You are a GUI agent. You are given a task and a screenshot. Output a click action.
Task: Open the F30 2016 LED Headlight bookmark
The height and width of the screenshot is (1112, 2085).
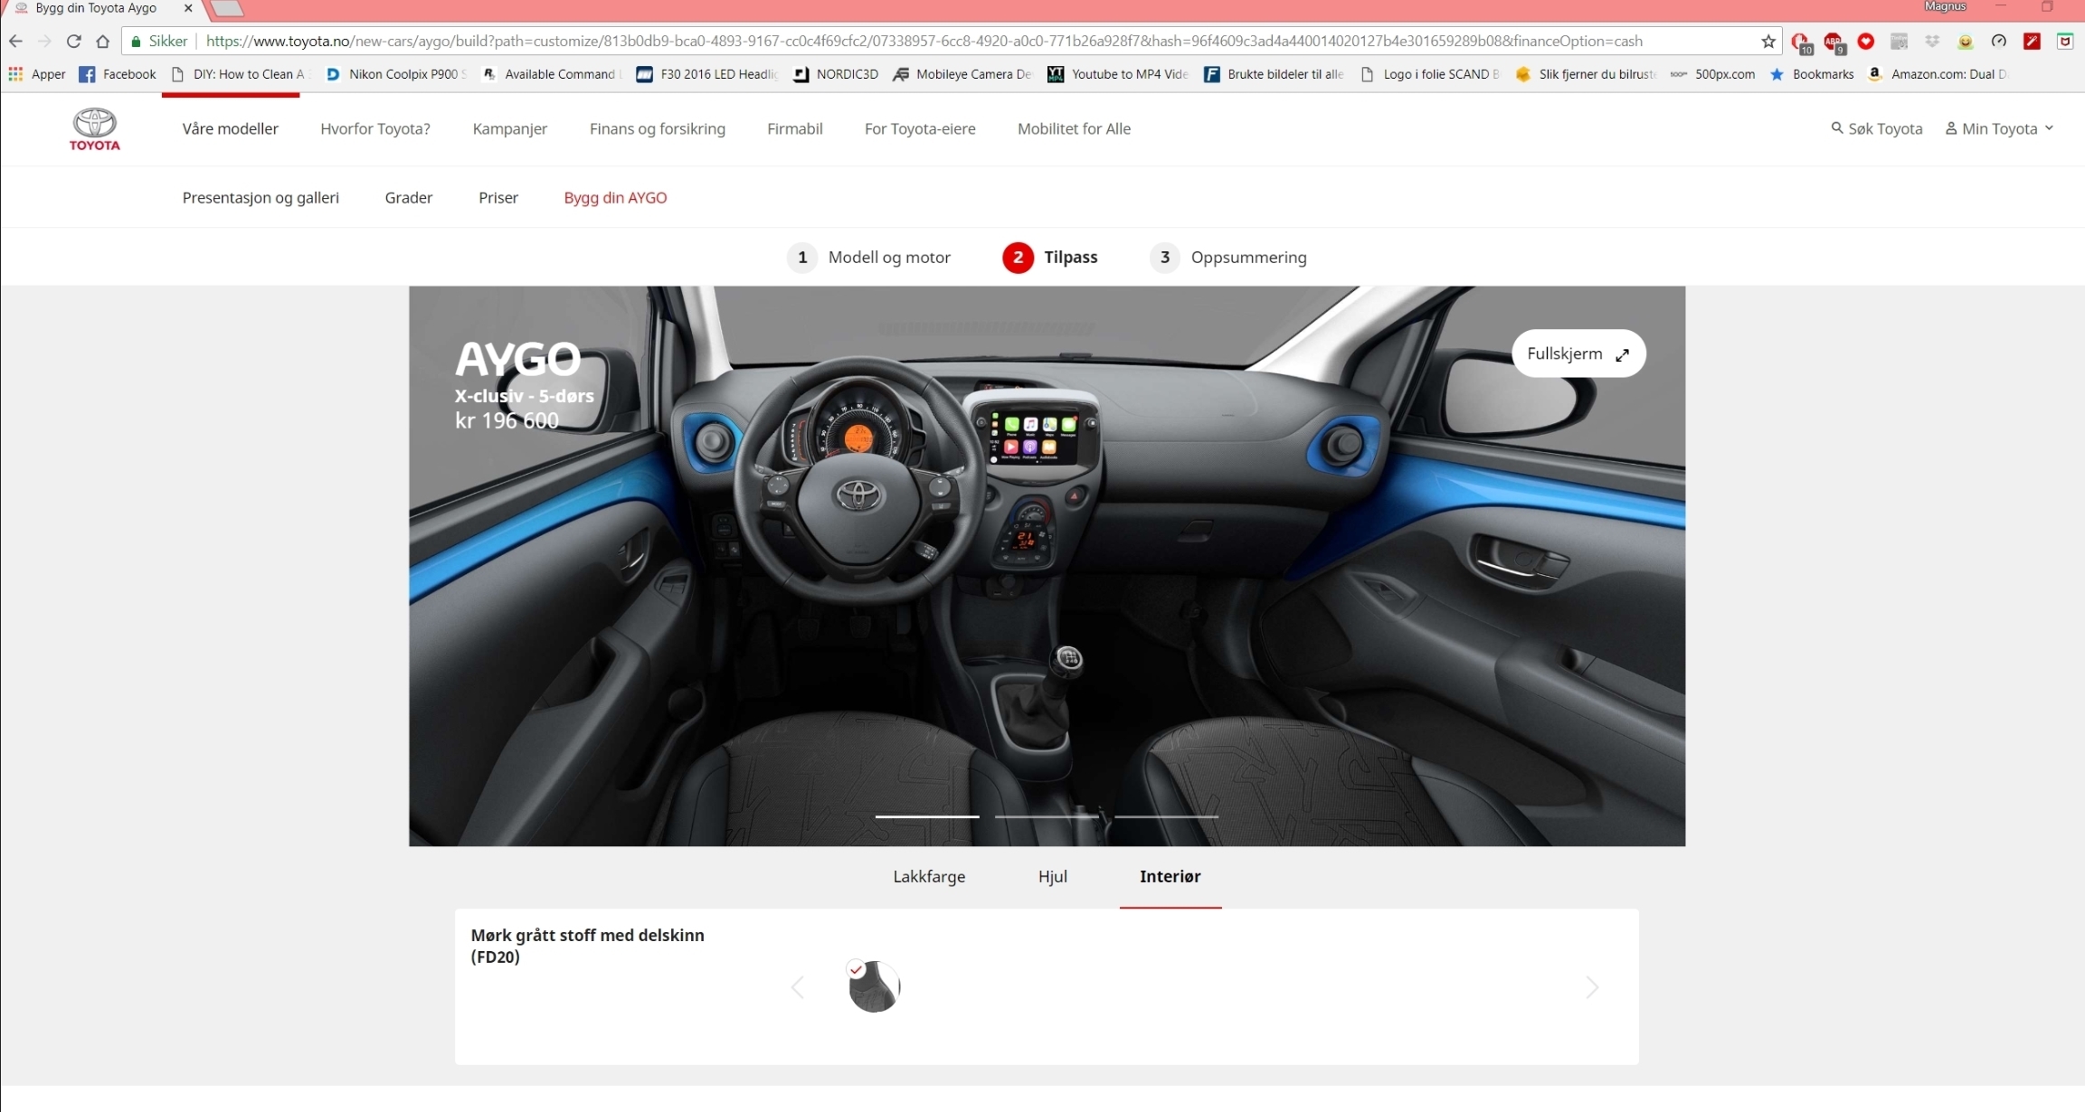click(707, 74)
